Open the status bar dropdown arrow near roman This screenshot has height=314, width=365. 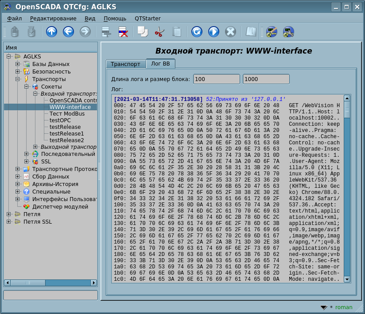[323, 307]
